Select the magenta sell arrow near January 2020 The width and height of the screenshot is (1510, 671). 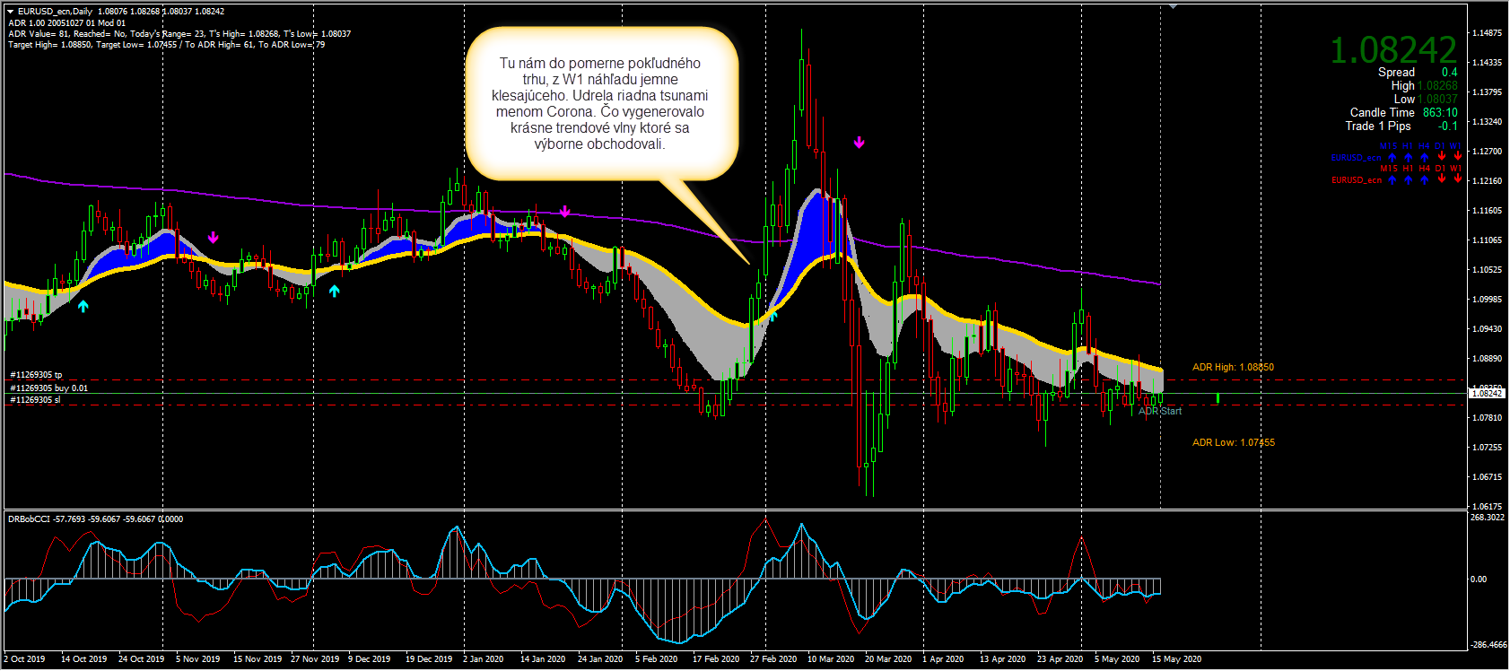564,212
